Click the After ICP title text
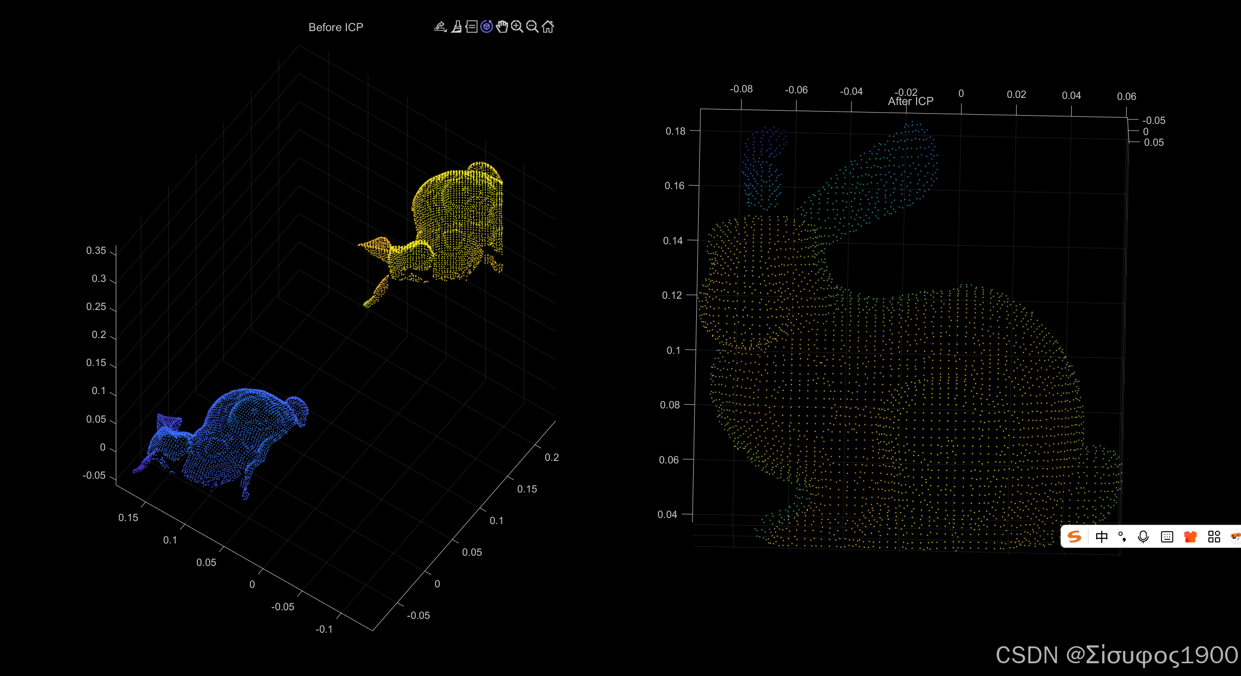 point(910,101)
